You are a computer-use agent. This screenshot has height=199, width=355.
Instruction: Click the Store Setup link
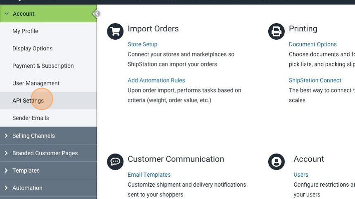142,44
